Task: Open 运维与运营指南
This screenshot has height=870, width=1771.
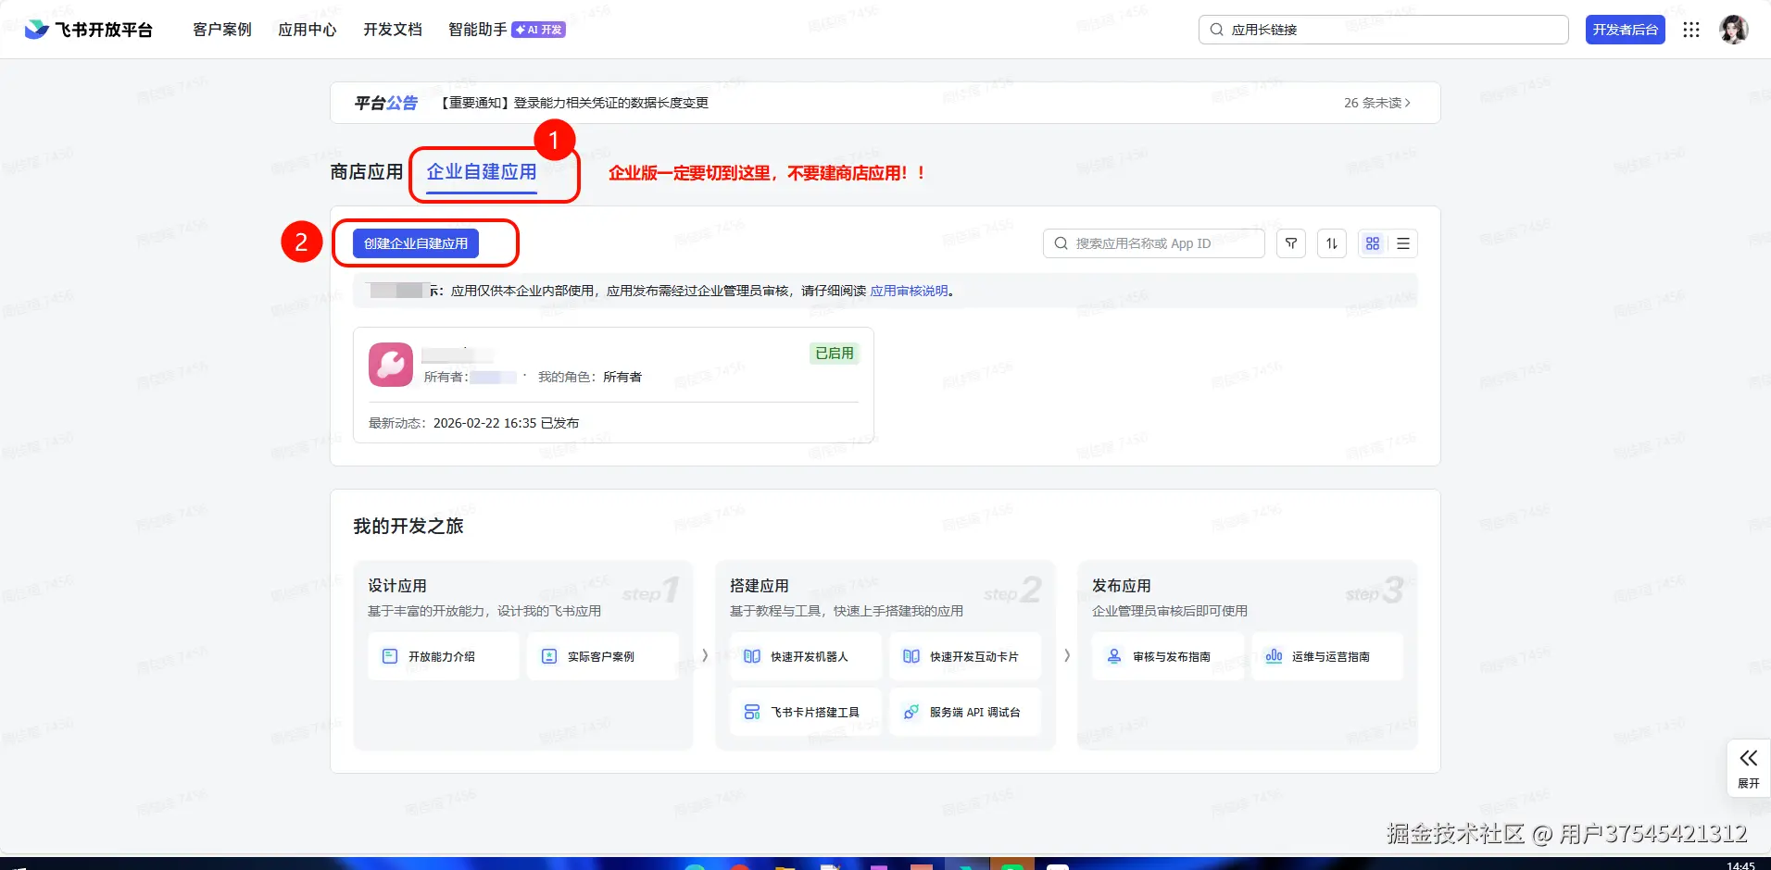Action: tap(1327, 656)
